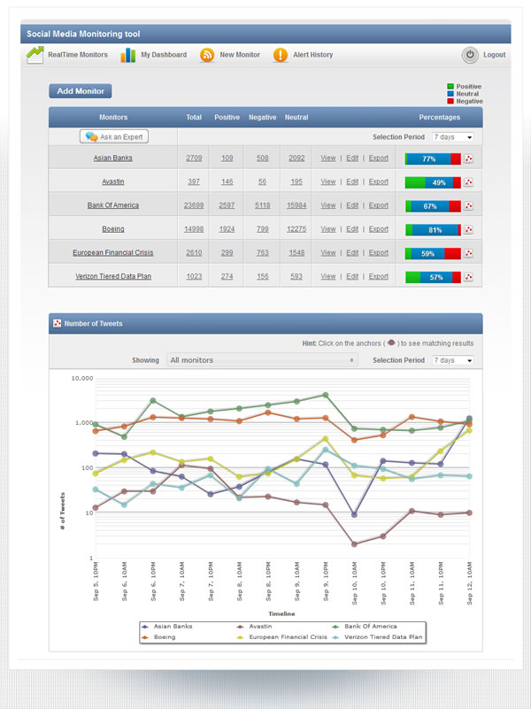Click the chart icon in Bank Of America row
Viewport: 531px width, 709px height.
469,205
